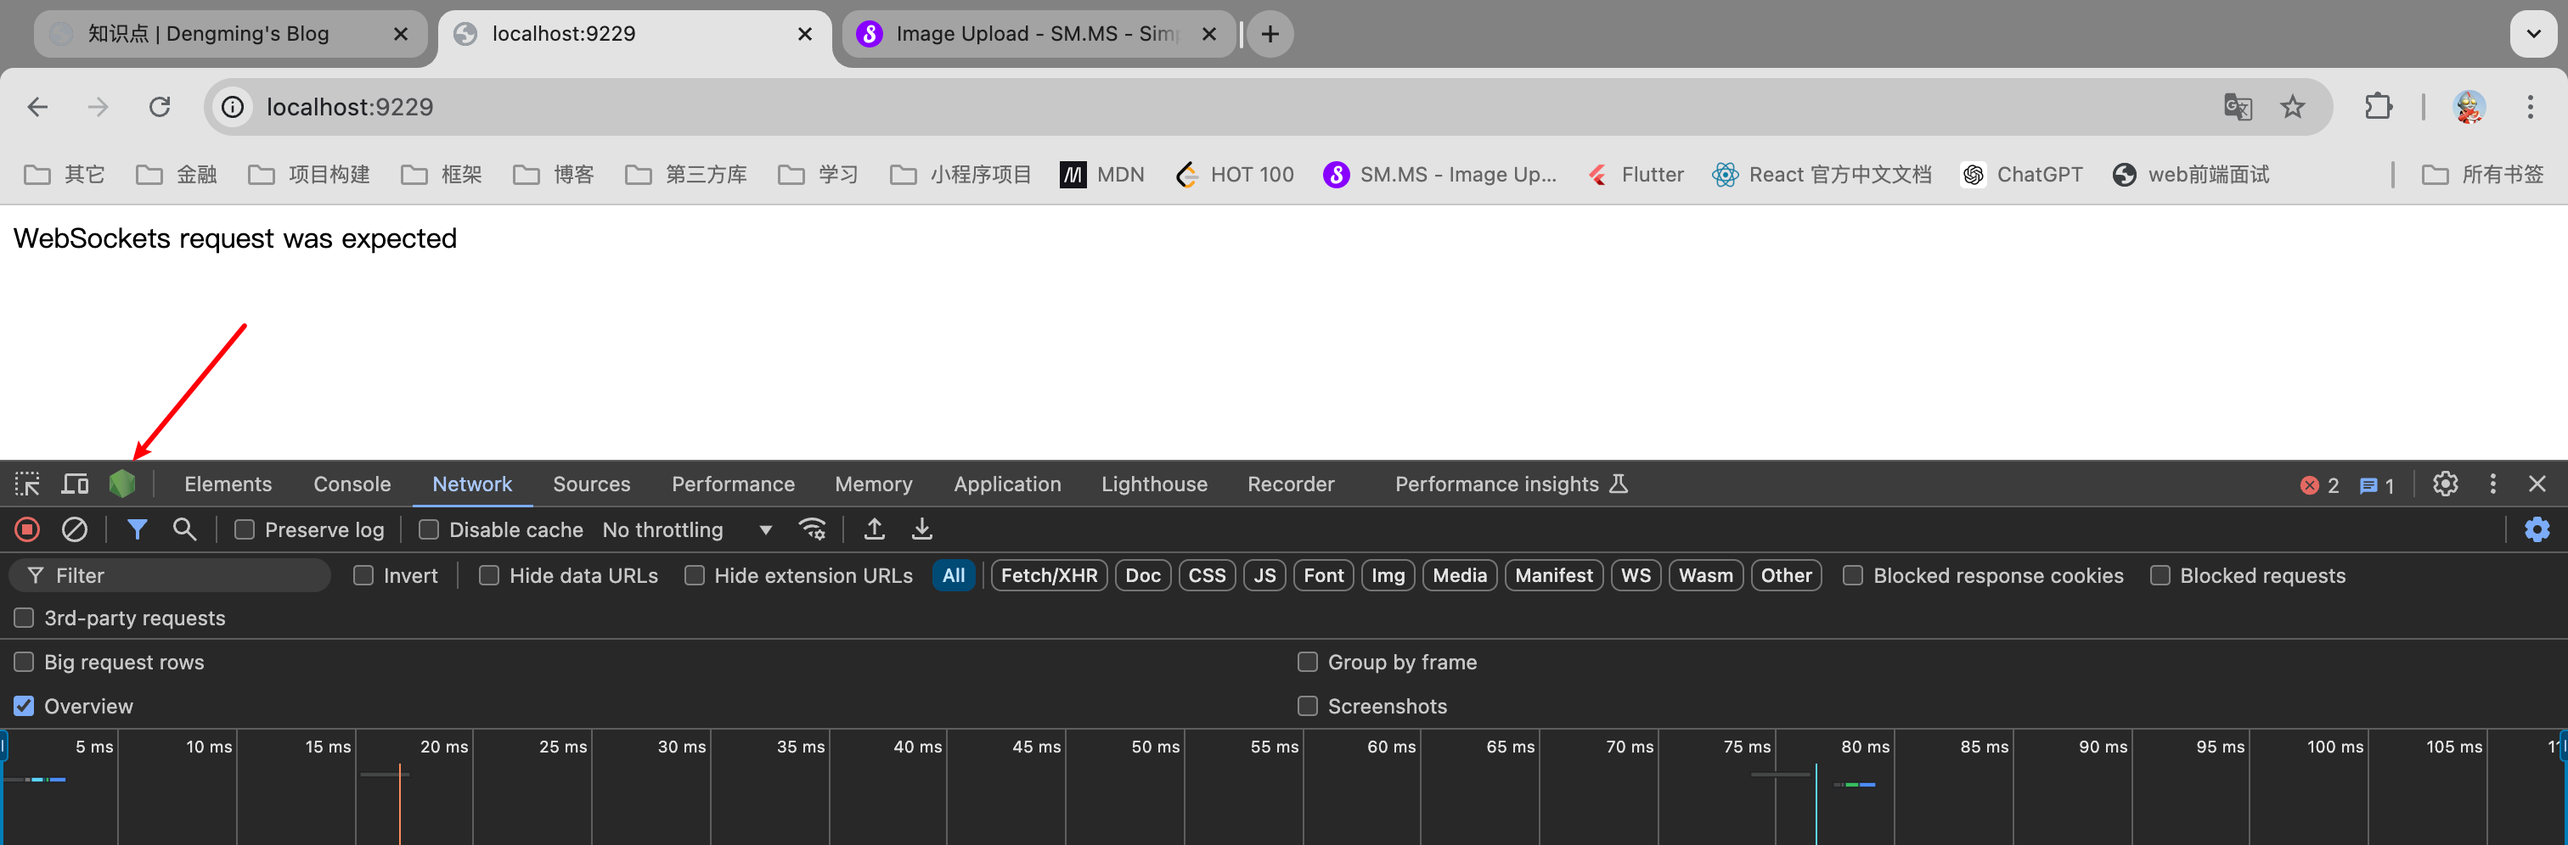2568x845 pixels.
Task: Open DevTools settings gear icon
Action: [x=2446, y=484]
